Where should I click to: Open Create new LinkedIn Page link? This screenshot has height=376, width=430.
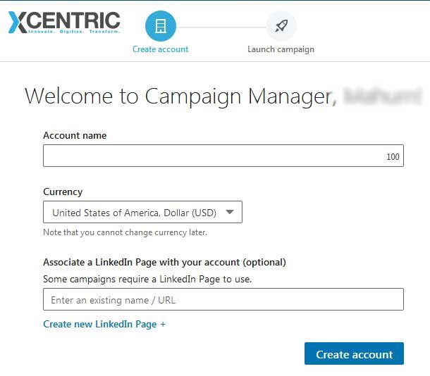pos(104,324)
